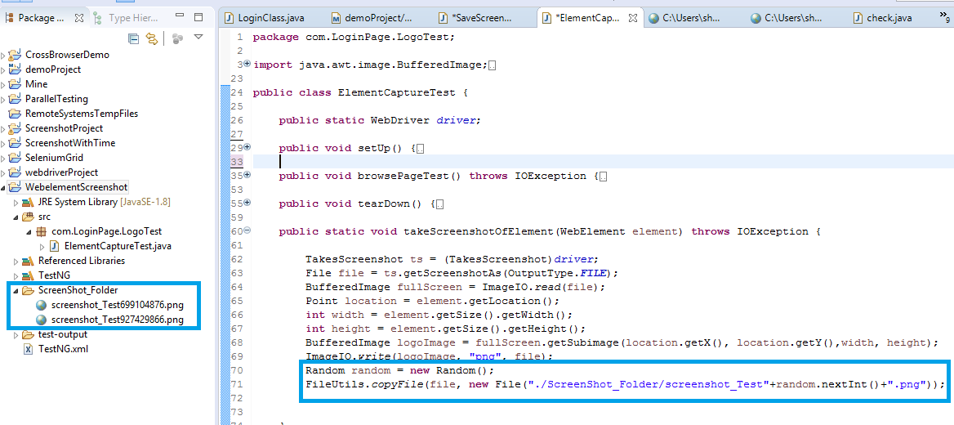
Task: Select the demoProject Maven project
Action: pos(52,69)
